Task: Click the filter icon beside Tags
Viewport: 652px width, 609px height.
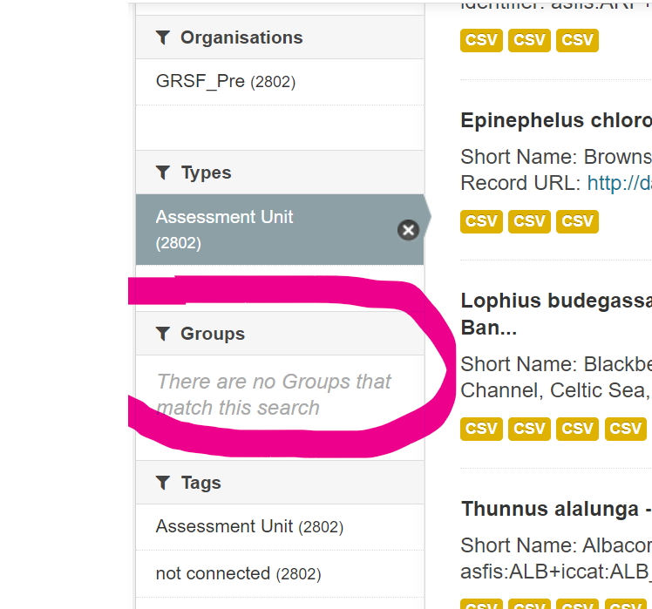Action: pyautogui.click(x=162, y=483)
